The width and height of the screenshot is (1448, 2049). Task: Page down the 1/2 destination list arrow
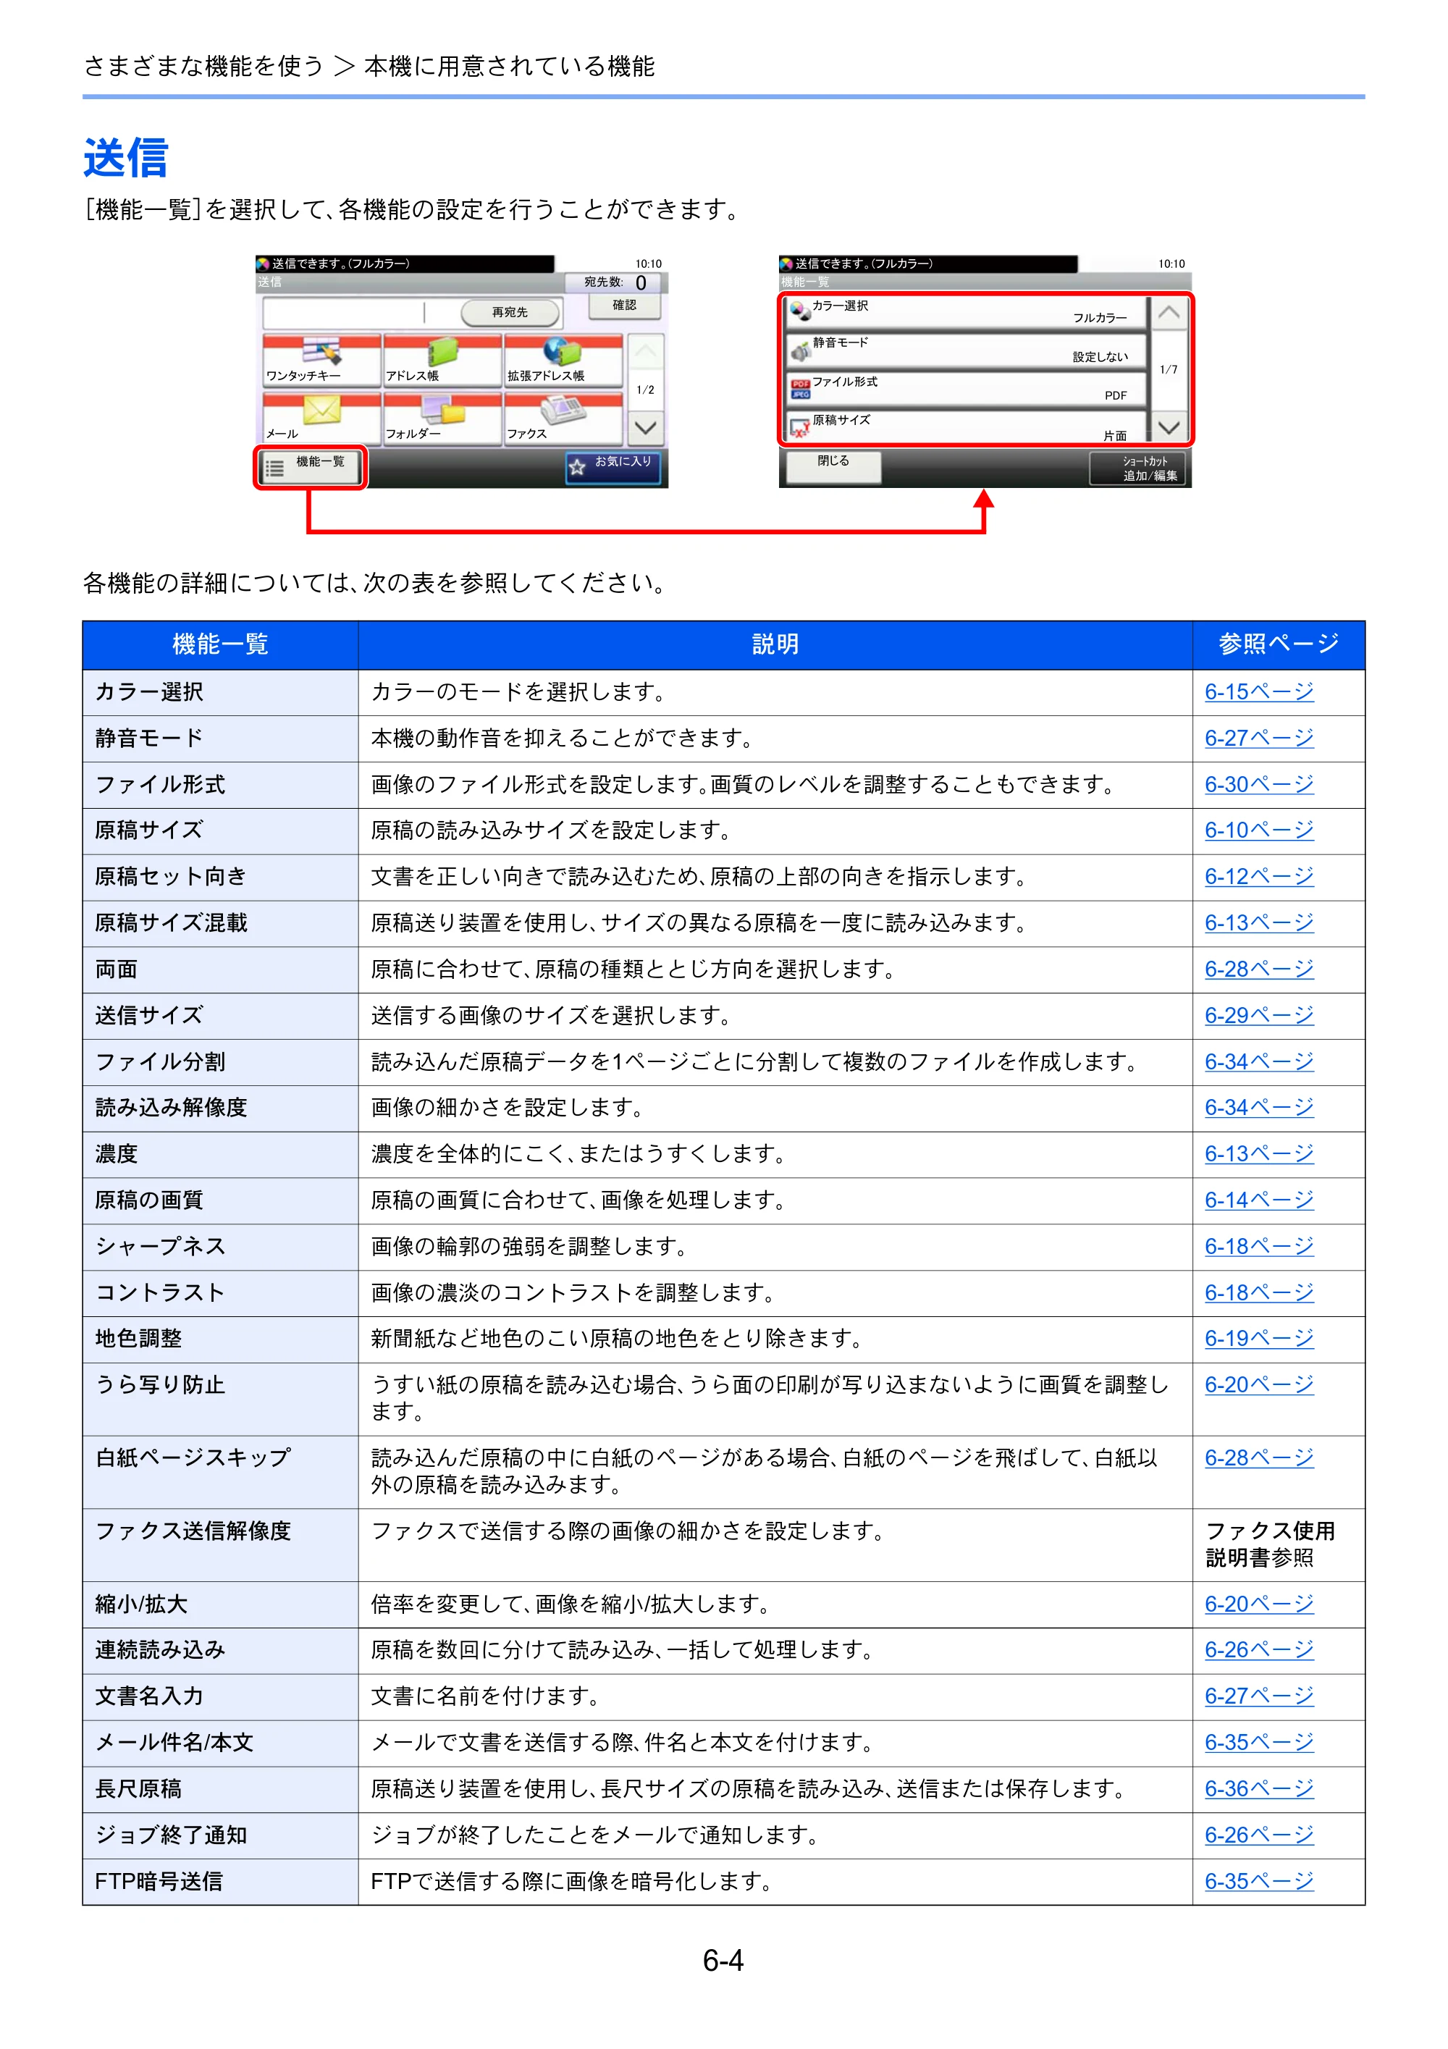tap(646, 427)
